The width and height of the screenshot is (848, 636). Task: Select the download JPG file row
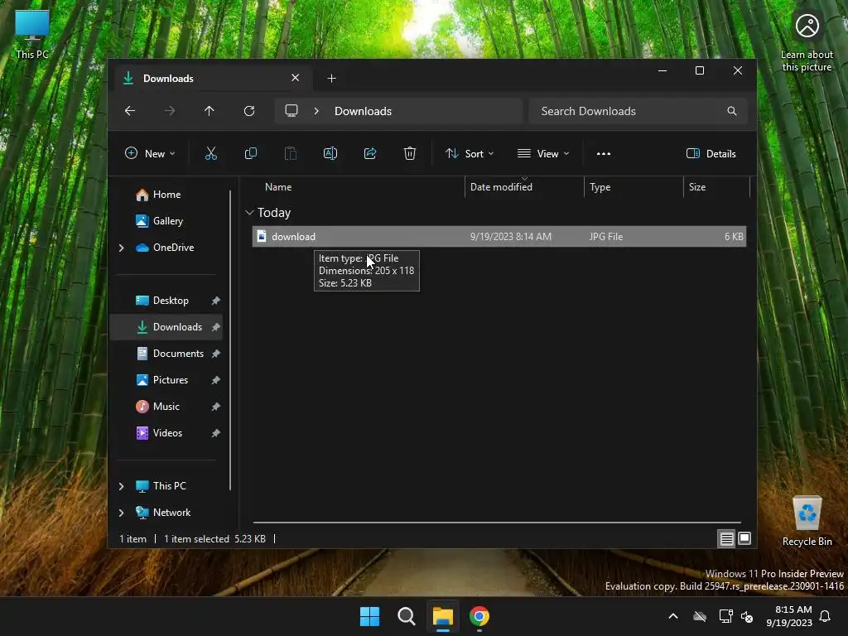(x=499, y=237)
